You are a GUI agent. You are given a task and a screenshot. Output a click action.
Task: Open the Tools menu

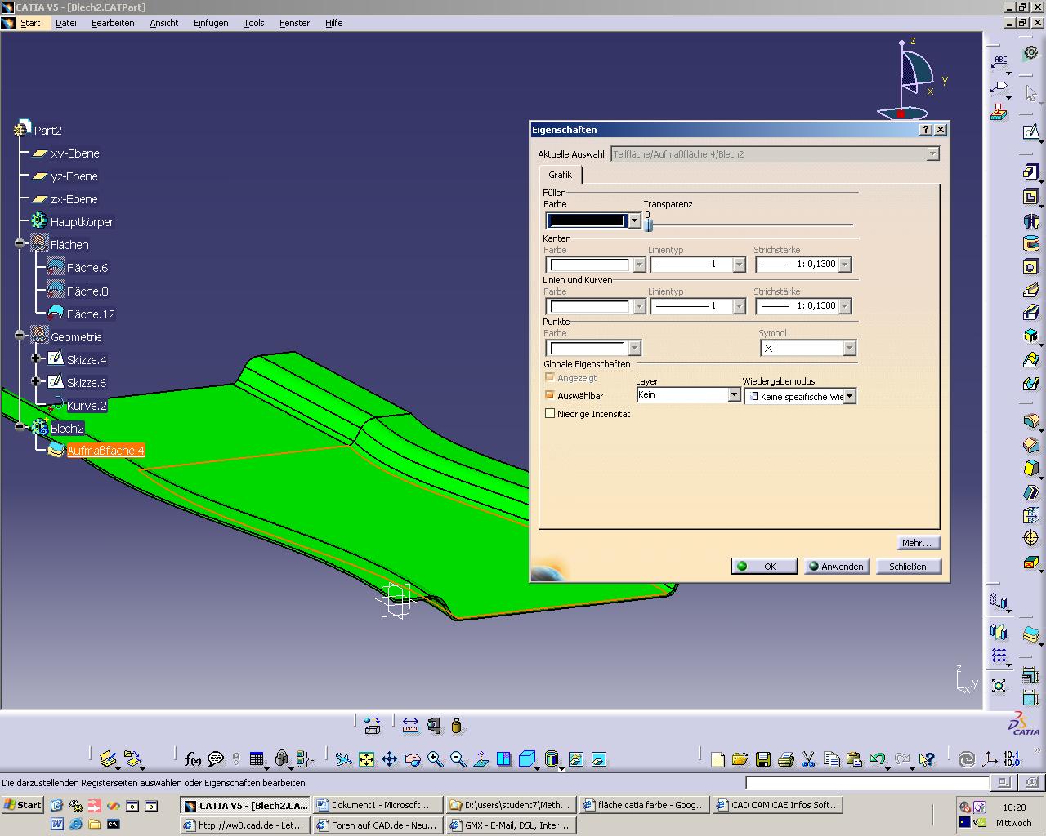[x=254, y=23]
